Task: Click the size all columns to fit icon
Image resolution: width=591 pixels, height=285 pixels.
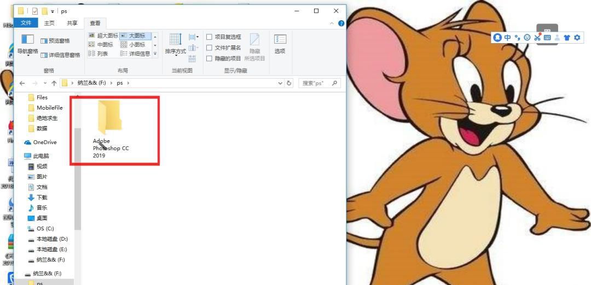Action: click(x=192, y=58)
